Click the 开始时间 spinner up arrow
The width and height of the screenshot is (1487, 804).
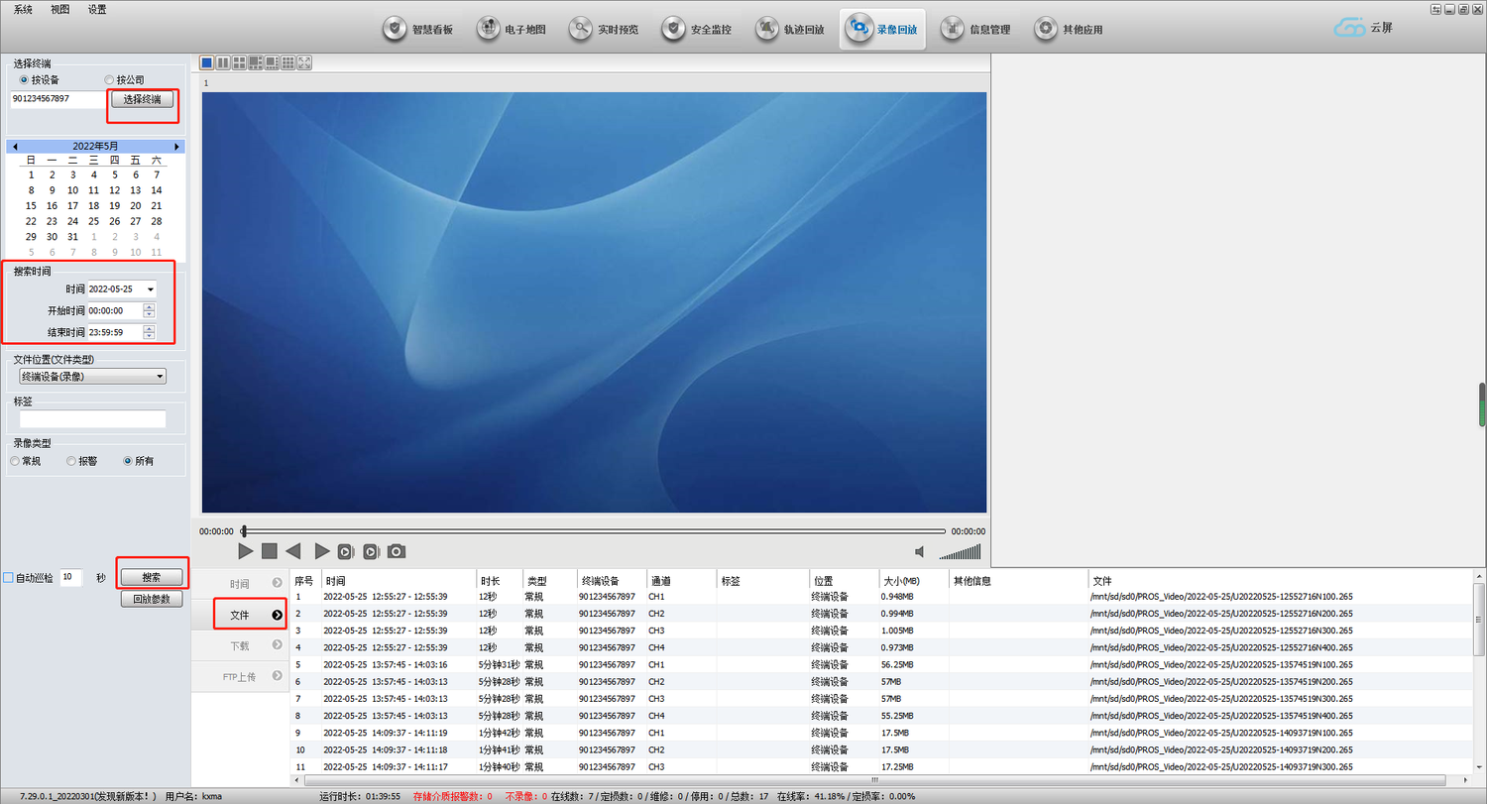tap(150, 307)
